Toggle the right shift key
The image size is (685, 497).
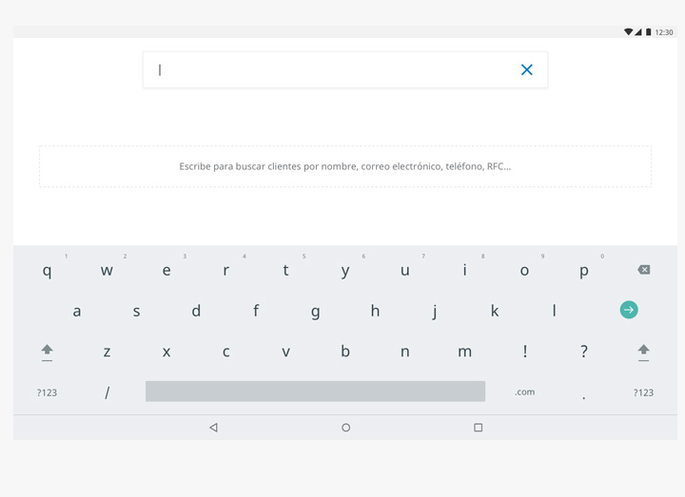[643, 352]
